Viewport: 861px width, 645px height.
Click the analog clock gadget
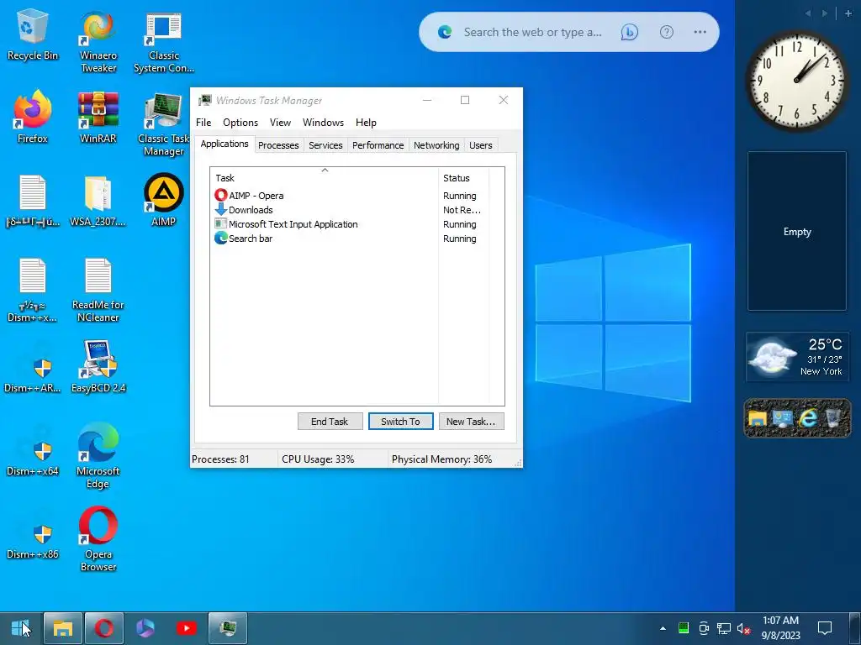797,81
